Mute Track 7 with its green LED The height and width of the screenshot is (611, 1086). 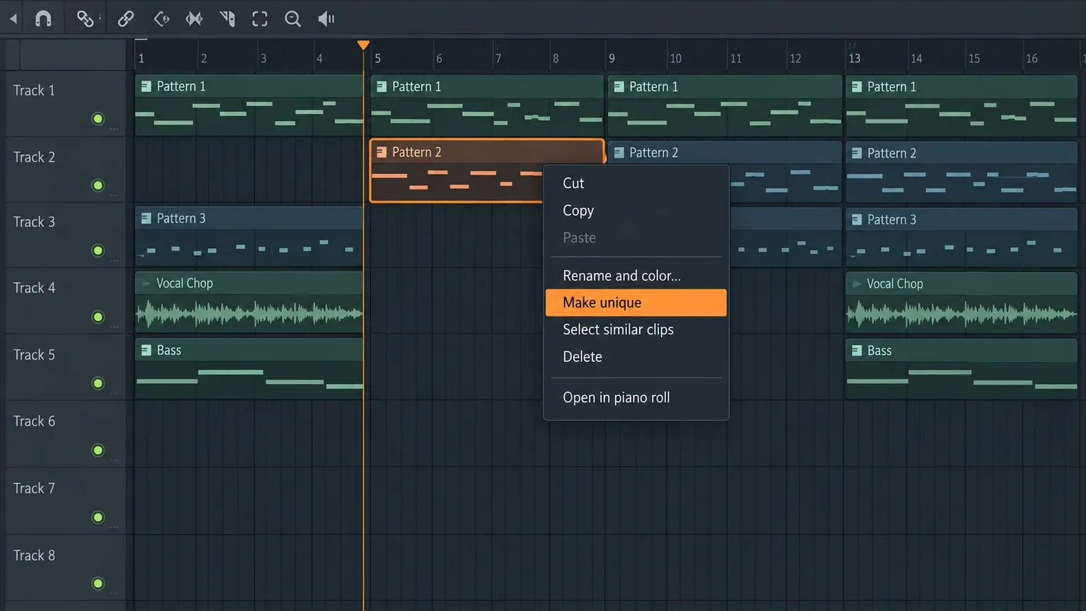pos(98,518)
